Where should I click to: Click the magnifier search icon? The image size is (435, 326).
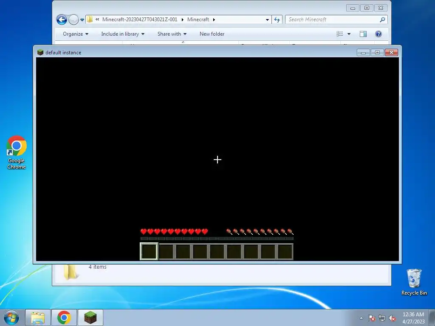[383, 20]
